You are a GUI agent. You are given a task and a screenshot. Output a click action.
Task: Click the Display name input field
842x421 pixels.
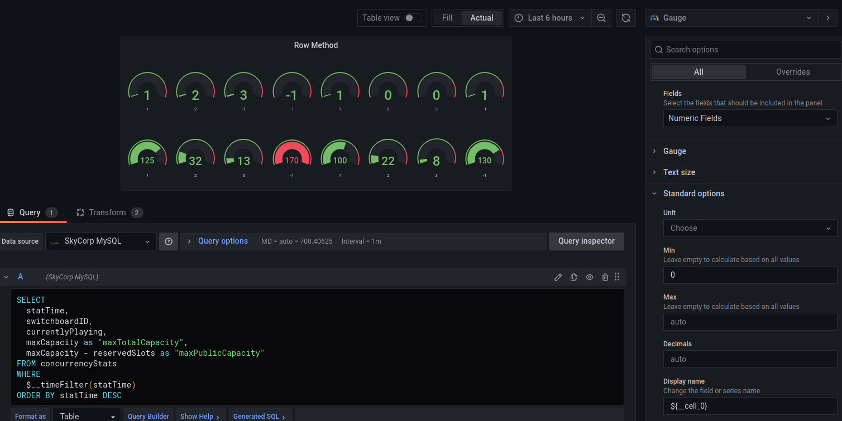point(750,406)
